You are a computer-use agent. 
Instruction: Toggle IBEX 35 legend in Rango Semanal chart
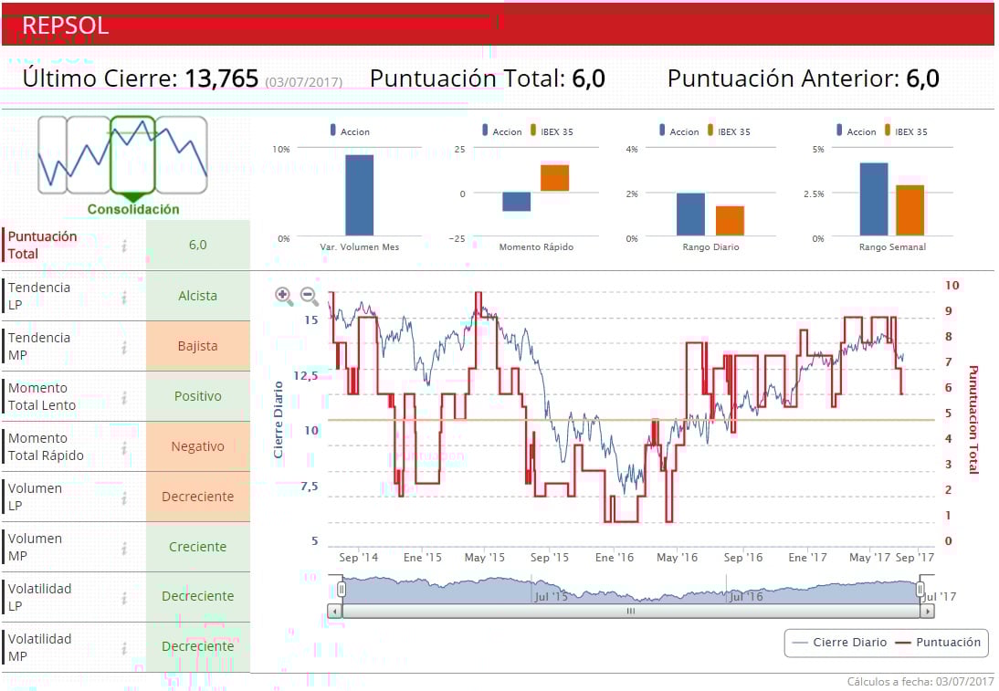pyautogui.click(x=906, y=131)
